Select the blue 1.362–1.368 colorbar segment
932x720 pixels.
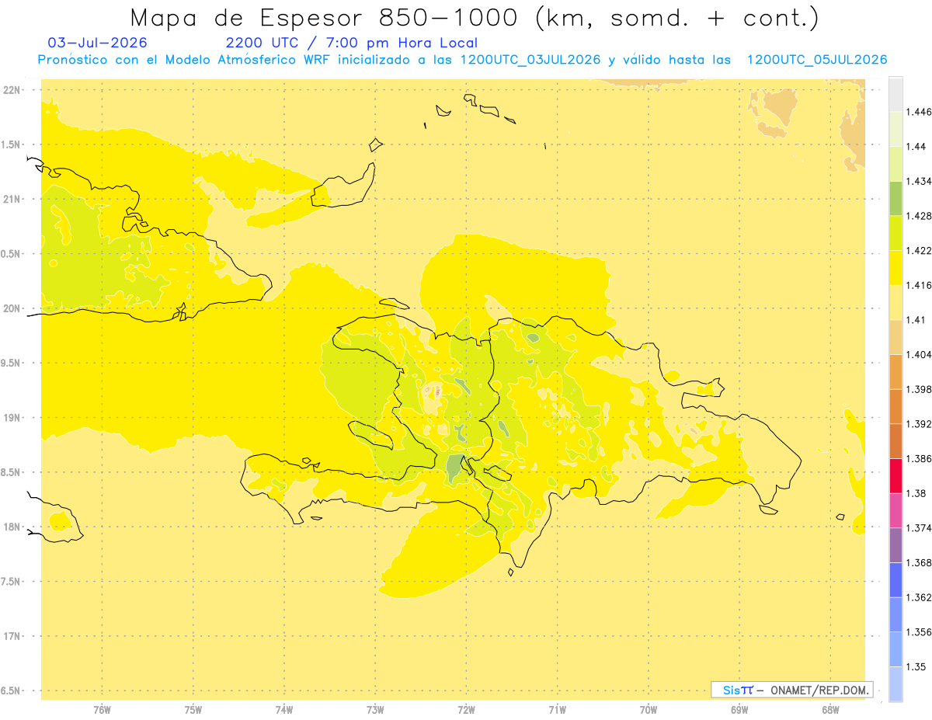895,579
